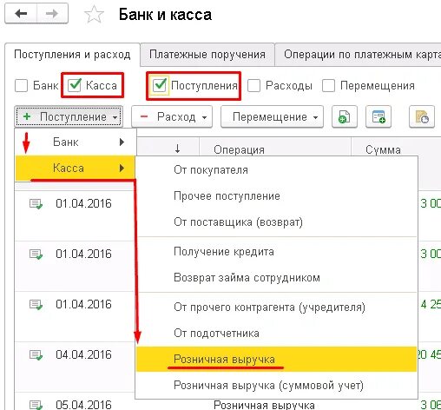Image resolution: width=441 pixels, height=410 pixels.
Task: Open the Перемещение dropdown button
Action: (272, 117)
